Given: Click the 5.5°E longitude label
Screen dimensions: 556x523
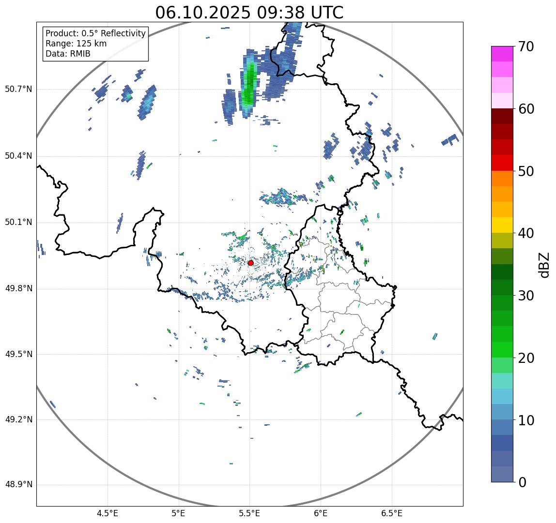Looking at the screenshot, I should (x=249, y=513).
